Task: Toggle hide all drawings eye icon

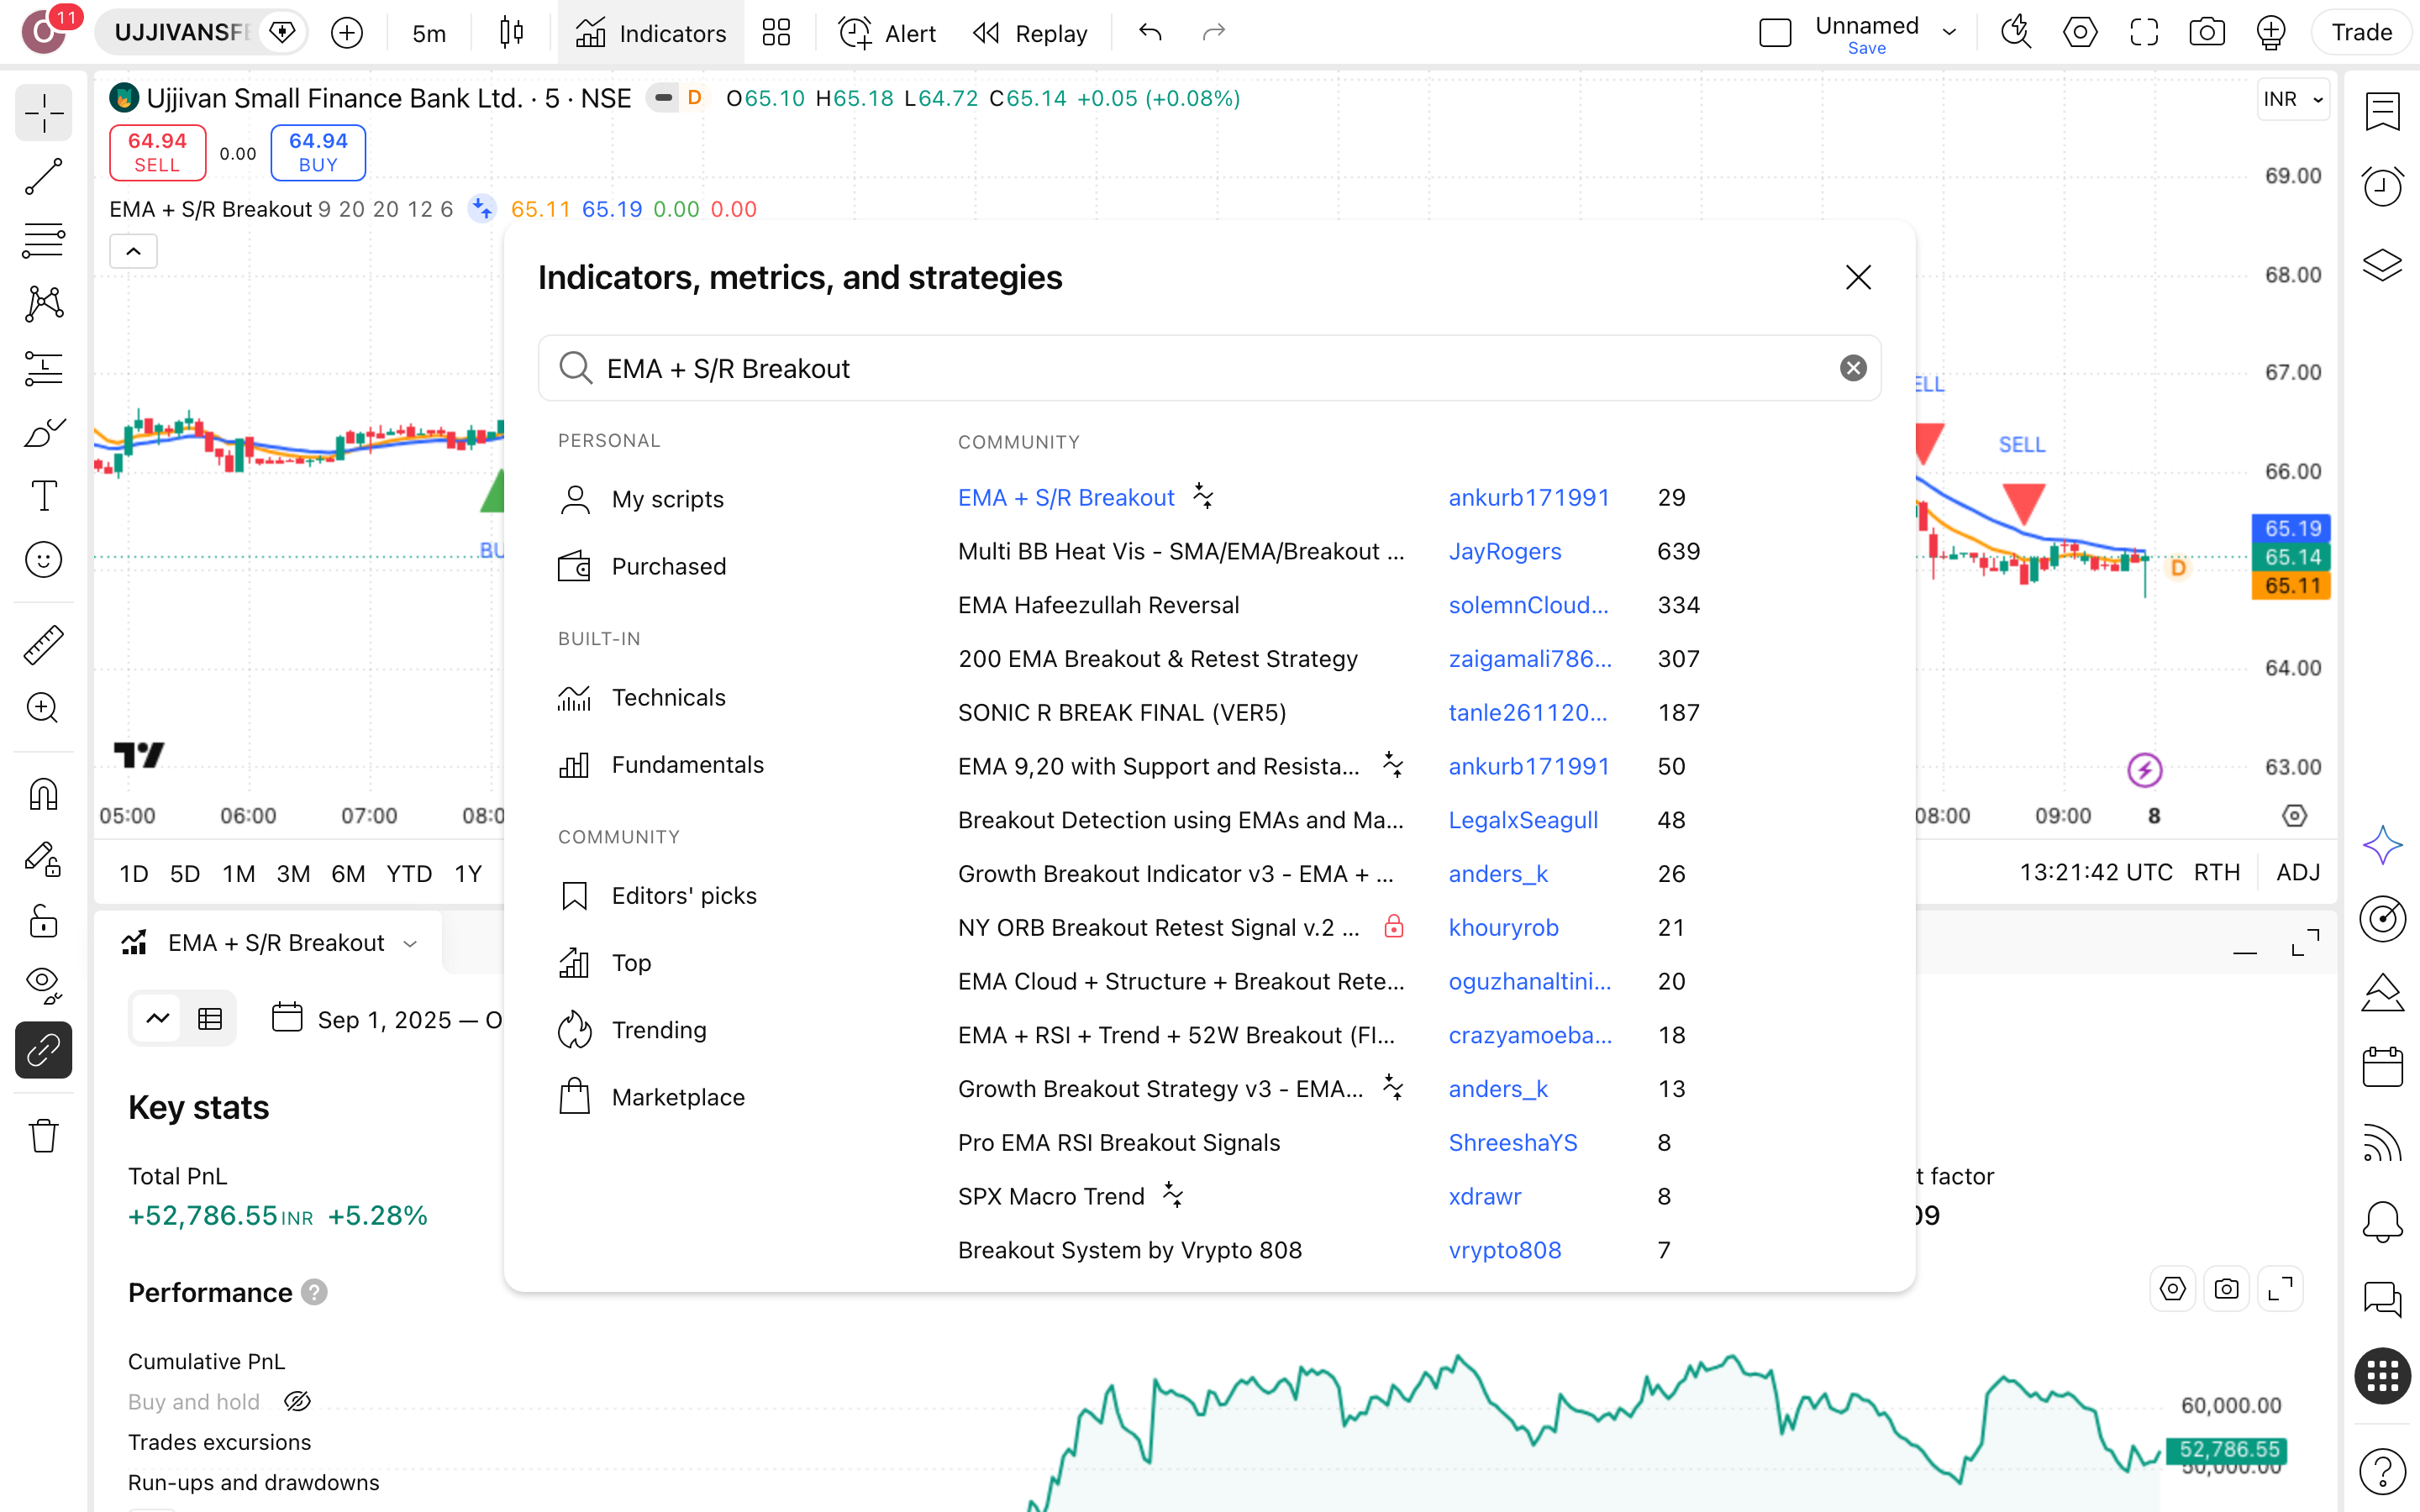Action: click(43, 985)
